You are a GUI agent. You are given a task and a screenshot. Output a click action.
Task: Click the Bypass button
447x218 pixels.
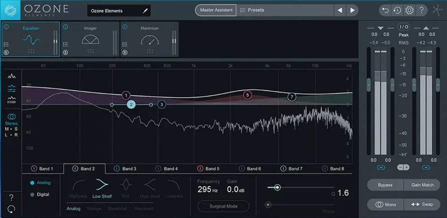pyautogui.click(x=385, y=185)
